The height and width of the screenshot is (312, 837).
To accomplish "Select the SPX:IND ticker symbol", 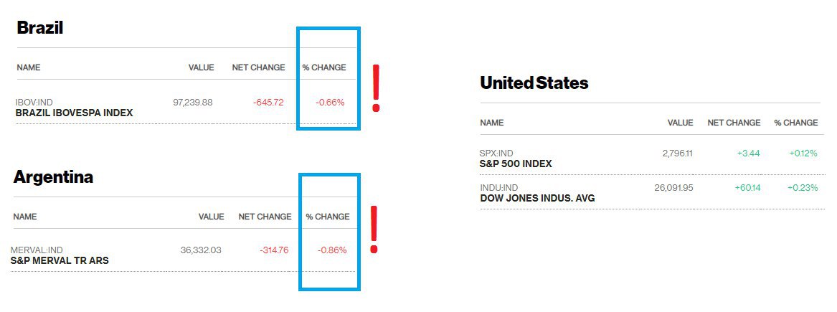I will (496, 153).
